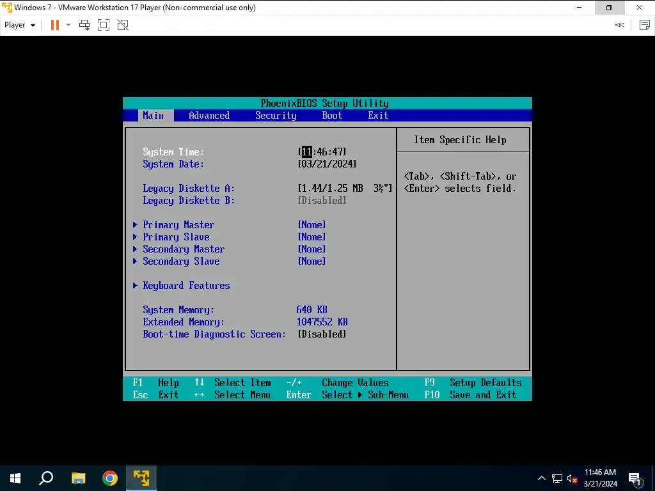The image size is (655, 491).
Task: Click the Extended Memory 1047552 KB value
Action: tap(322, 322)
